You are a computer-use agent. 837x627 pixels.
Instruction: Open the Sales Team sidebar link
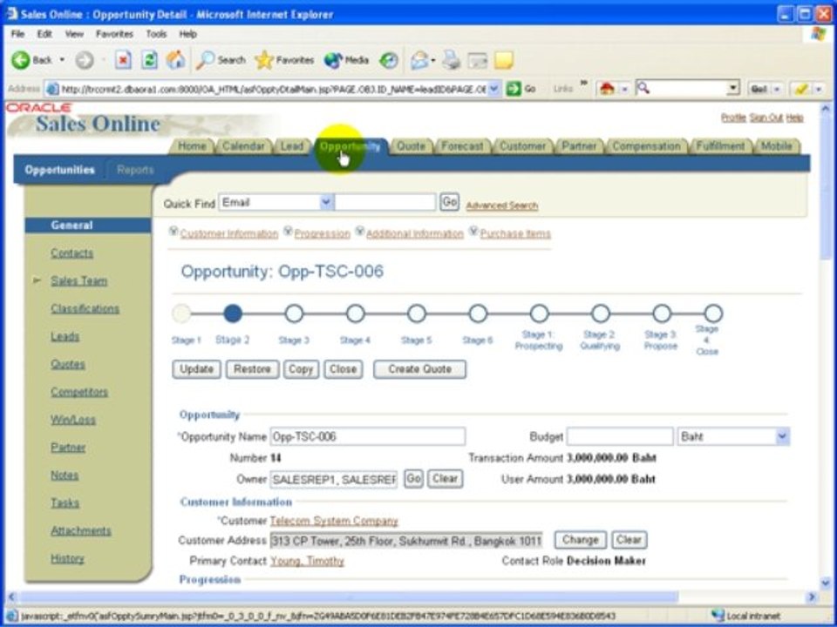click(79, 281)
